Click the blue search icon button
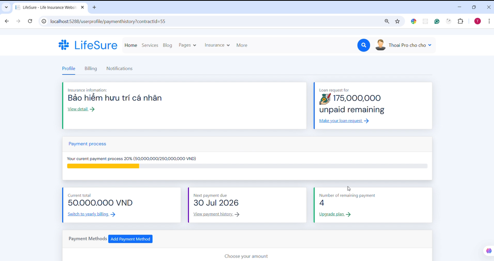Screen dimensions: 494x261 364,45
